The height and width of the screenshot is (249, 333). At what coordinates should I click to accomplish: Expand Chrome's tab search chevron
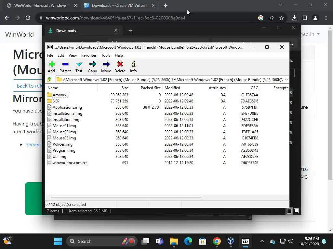pyautogui.click(x=280, y=5)
